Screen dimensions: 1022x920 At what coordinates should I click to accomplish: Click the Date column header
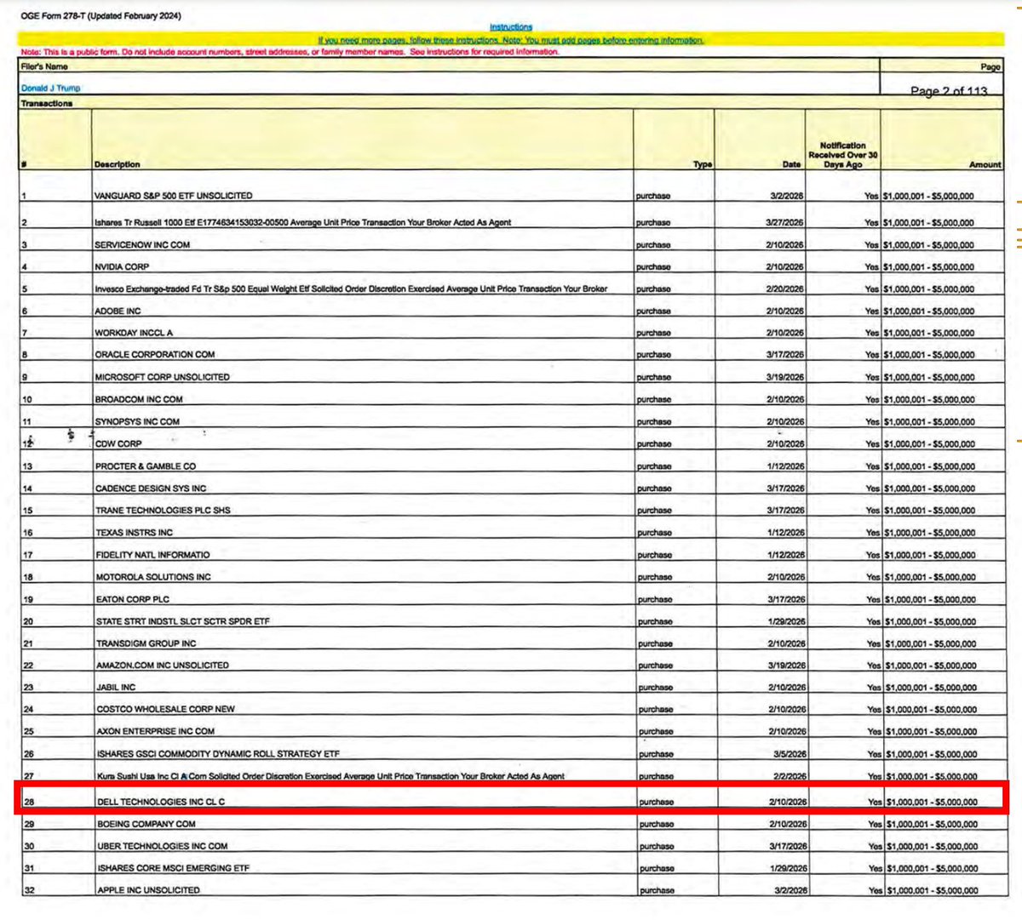792,164
